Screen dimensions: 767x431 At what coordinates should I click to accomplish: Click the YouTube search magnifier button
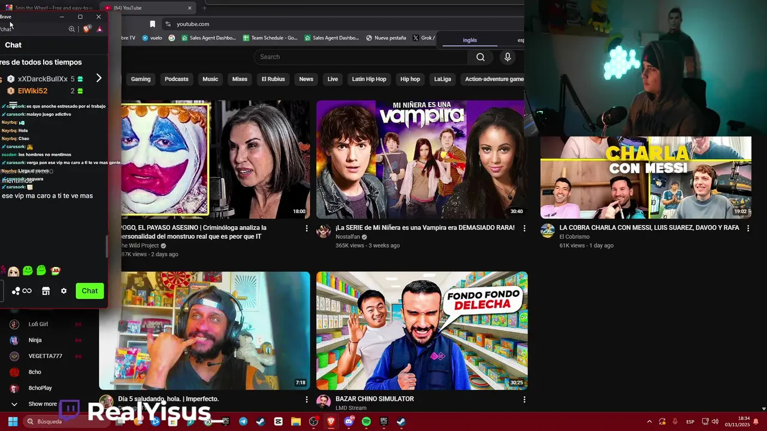pyautogui.click(x=481, y=57)
